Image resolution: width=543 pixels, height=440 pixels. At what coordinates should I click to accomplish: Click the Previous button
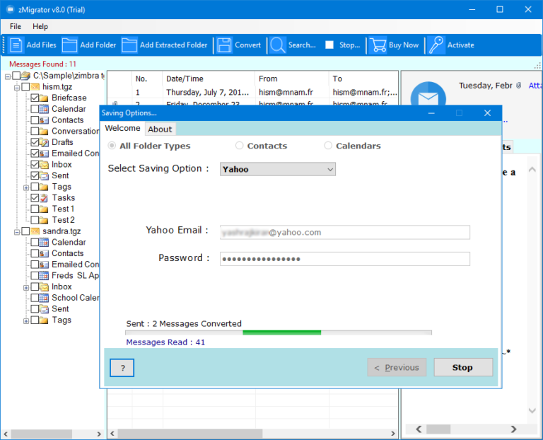pos(397,367)
